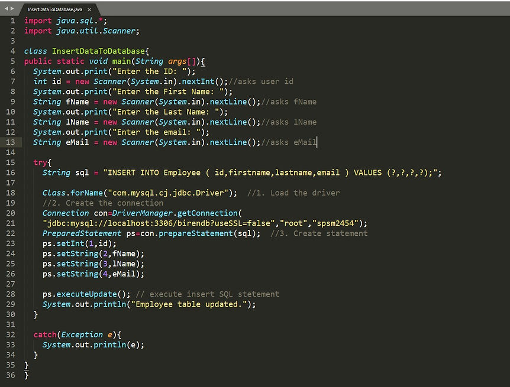Image resolution: width=510 pixels, height=387 pixels.
Task: Click the previous tab left arrow
Action: pyautogui.click(x=6, y=9)
